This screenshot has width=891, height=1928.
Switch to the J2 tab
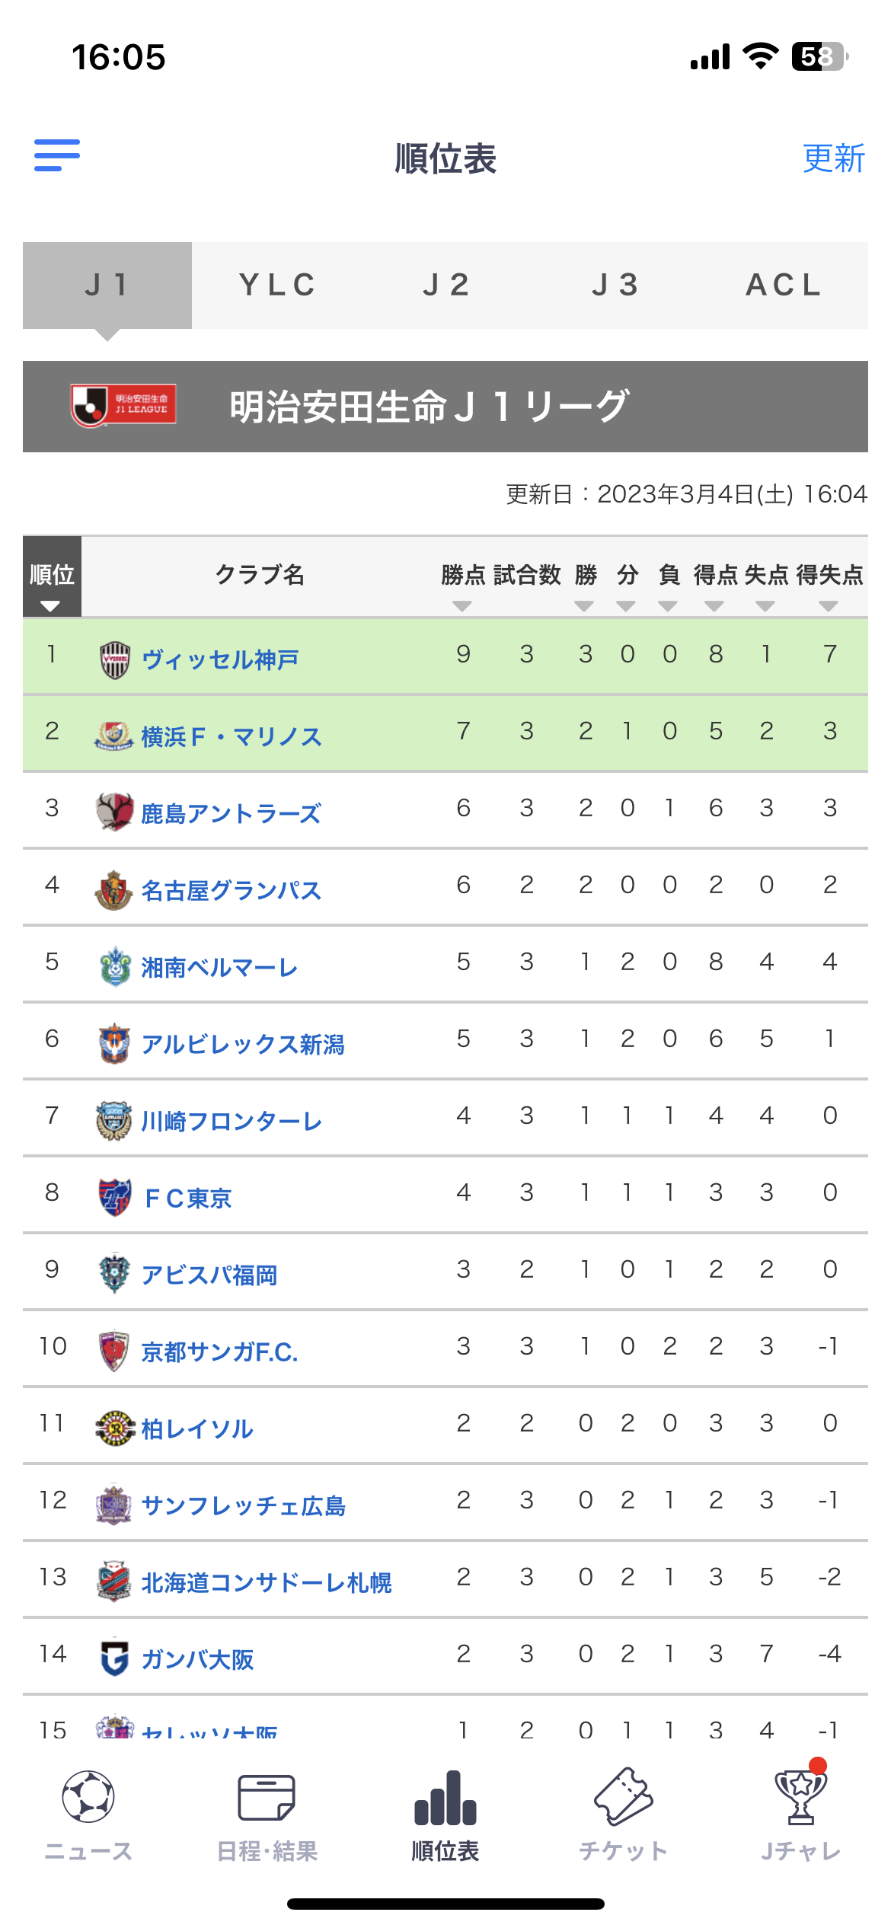pyautogui.click(x=446, y=286)
